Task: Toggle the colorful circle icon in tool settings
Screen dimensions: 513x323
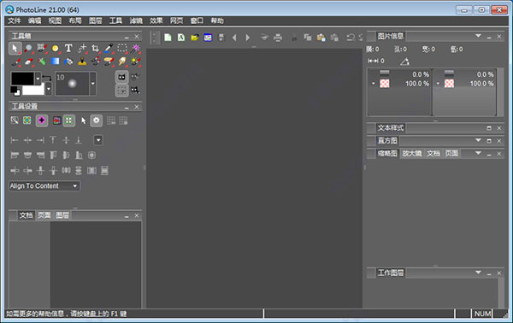Action: [27, 120]
